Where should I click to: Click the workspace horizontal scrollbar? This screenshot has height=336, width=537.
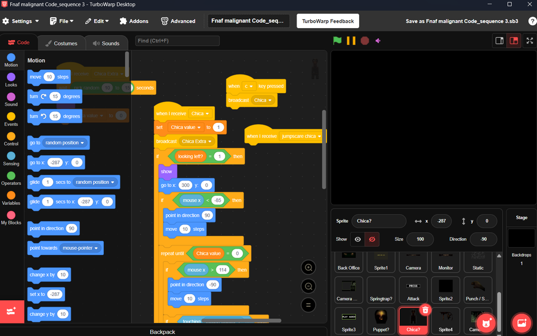tap(241, 320)
